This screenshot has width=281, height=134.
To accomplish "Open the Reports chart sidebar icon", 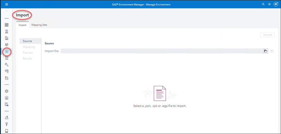I will point(7,104).
